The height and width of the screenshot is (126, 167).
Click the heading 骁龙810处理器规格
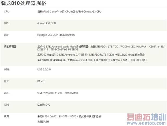click(x=23, y=3)
